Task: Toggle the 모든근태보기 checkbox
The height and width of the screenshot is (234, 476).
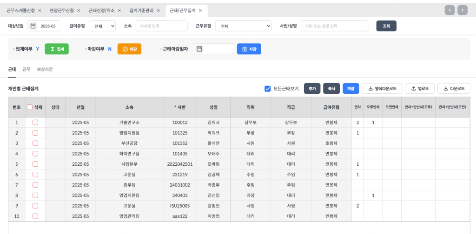Action: 267,89
